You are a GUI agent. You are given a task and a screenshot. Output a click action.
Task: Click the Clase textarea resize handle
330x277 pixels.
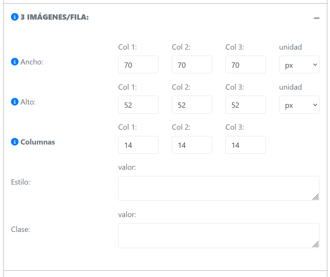316,245
